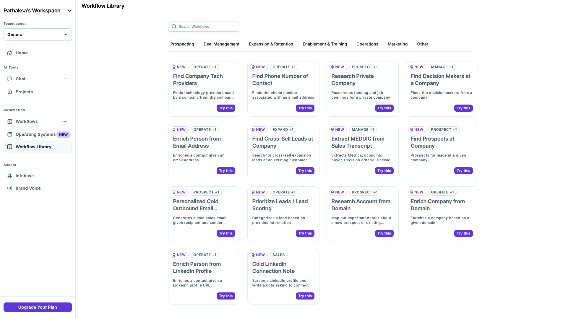Screen dimensions: 563x319
Task: Open the General teamspace dropdown
Action: pos(66,35)
